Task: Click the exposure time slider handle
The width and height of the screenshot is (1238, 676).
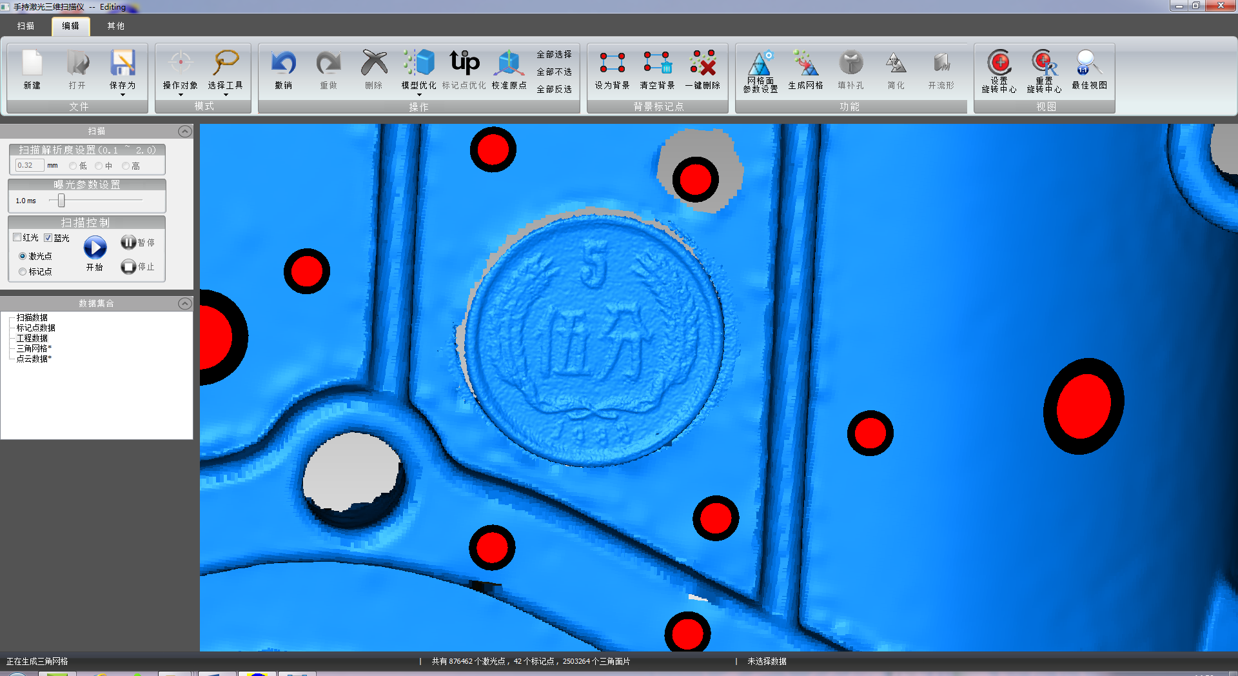Action: 61,201
